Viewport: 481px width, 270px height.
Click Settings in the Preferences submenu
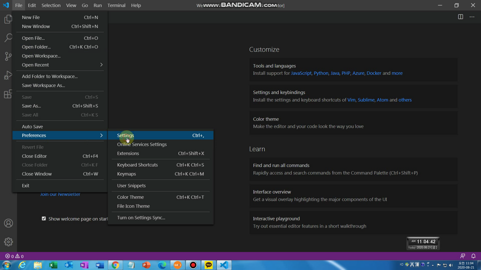160,135
